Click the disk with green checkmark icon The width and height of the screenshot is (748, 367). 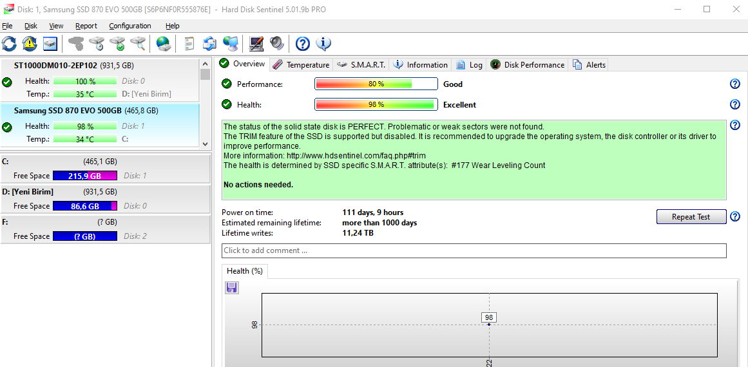click(x=117, y=44)
